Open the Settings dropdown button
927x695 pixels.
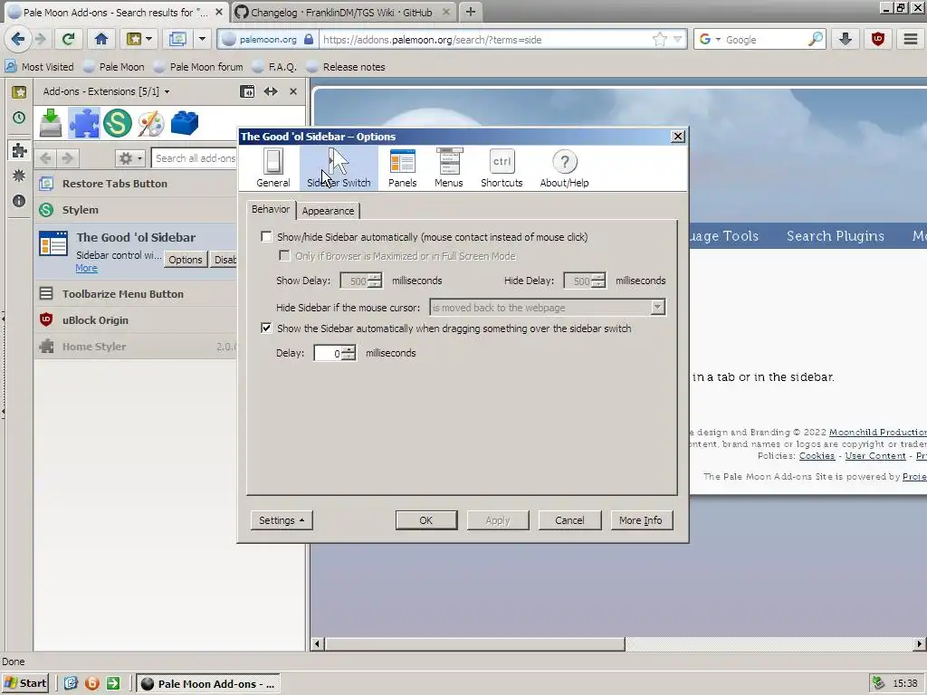coord(282,520)
